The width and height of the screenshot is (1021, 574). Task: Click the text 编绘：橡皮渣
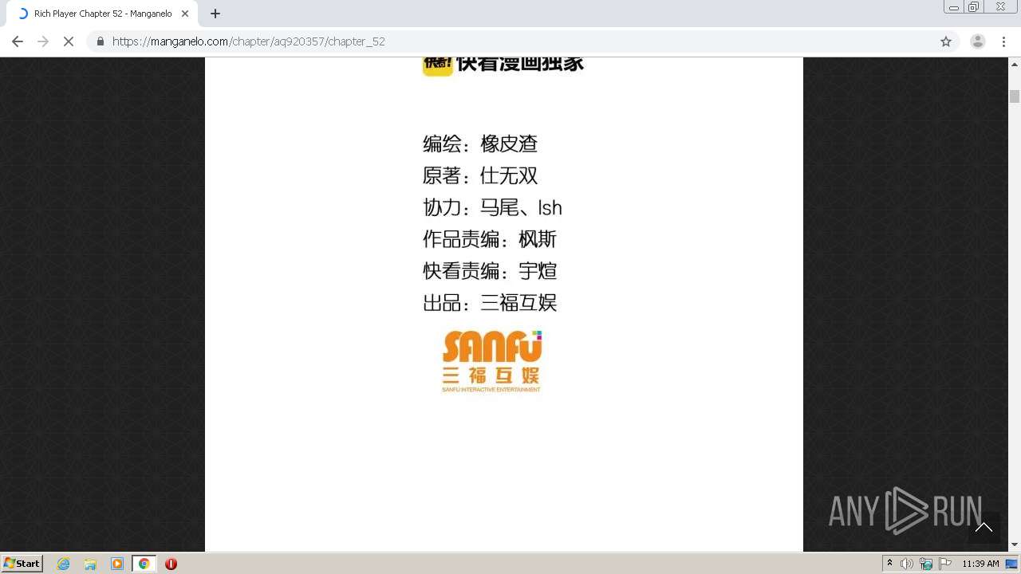(x=480, y=143)
